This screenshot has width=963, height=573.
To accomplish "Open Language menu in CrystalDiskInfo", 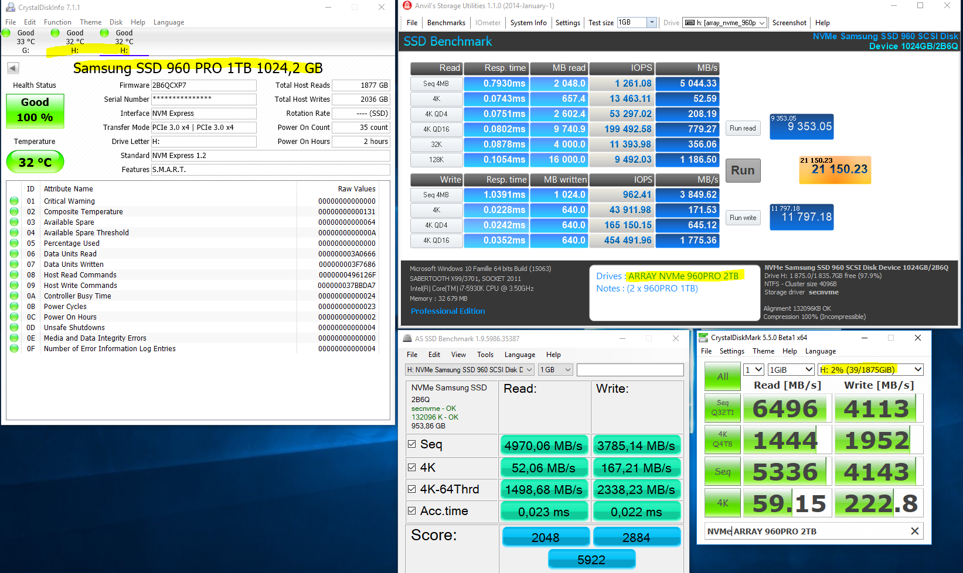I will pos(169,22).
